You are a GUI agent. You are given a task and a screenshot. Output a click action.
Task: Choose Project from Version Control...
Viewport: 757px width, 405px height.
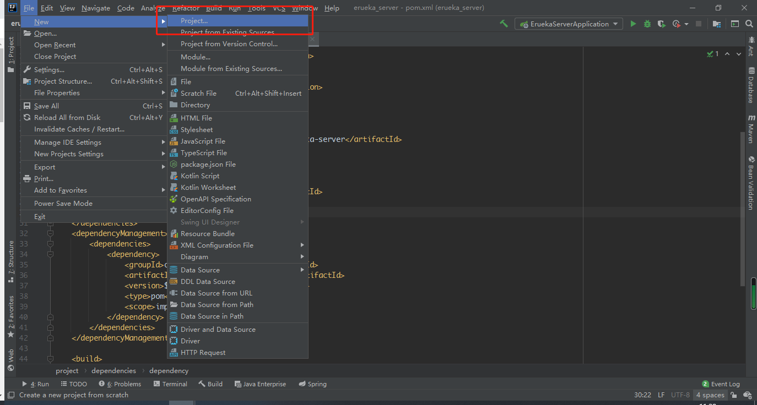pyautogui.click(x=237, y=44)
